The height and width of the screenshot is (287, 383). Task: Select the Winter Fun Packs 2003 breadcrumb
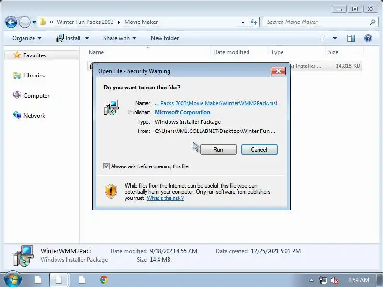point(85,22)
